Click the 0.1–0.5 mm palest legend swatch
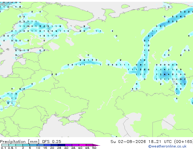 coord(5,145)
